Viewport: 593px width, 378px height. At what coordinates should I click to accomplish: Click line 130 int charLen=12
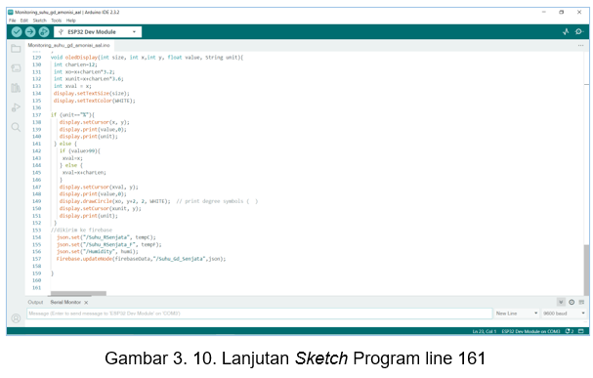coord(75,64)
